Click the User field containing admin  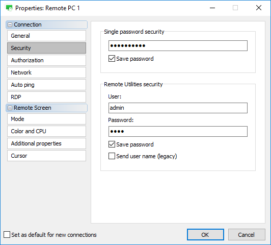(x=178, y=108)
